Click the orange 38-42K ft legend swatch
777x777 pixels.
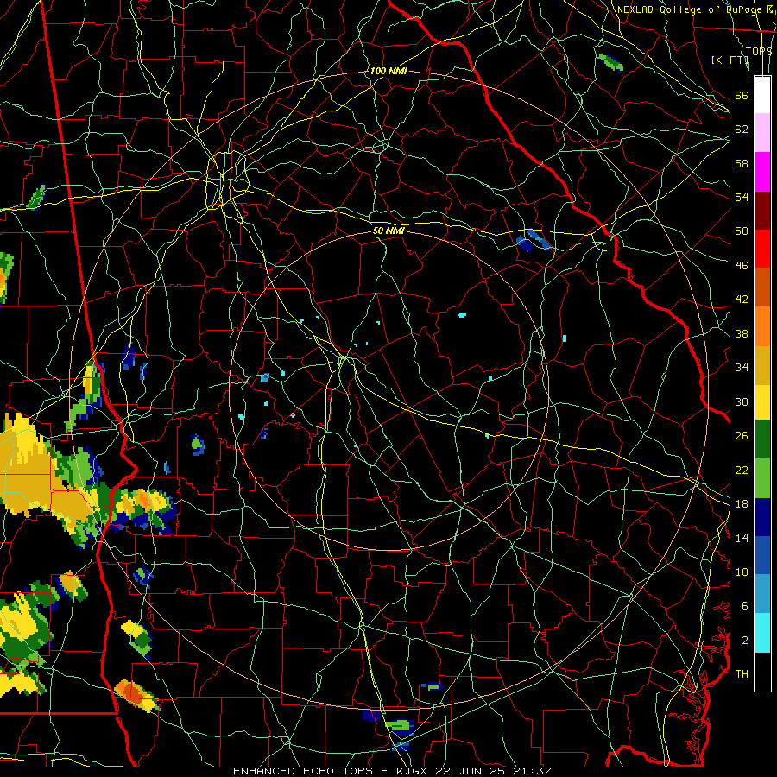762,326
